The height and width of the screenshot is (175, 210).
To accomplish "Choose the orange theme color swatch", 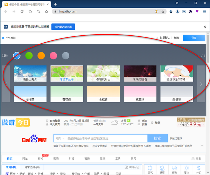I will coord(41,55).
